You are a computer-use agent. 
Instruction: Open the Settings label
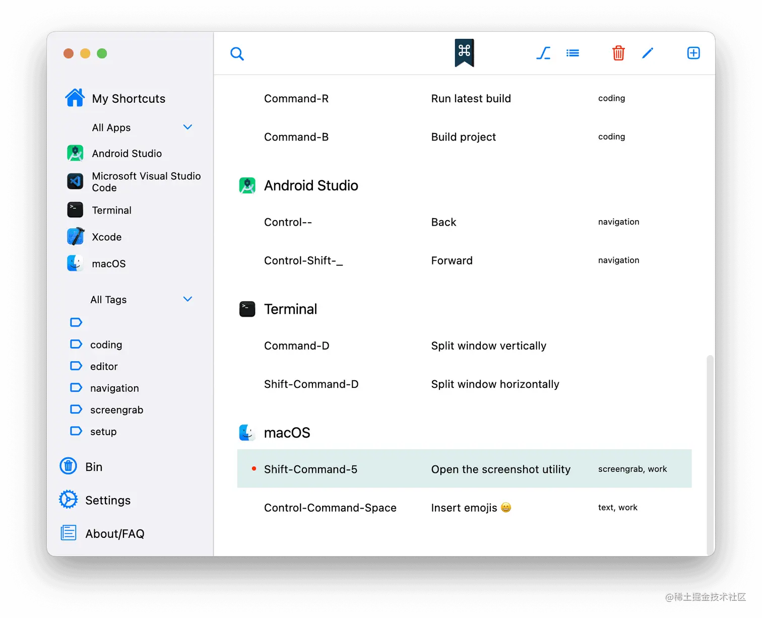point(108,500)
